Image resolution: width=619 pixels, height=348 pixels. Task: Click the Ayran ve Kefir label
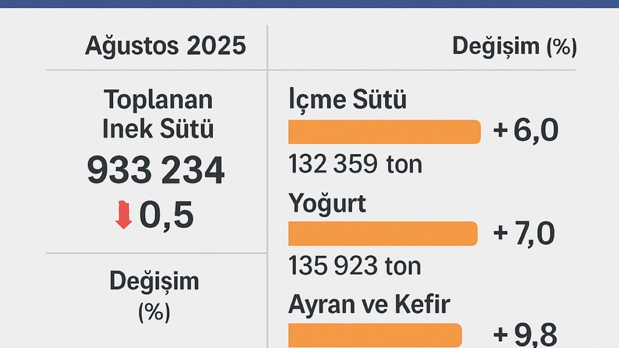(x=369, y=304)
